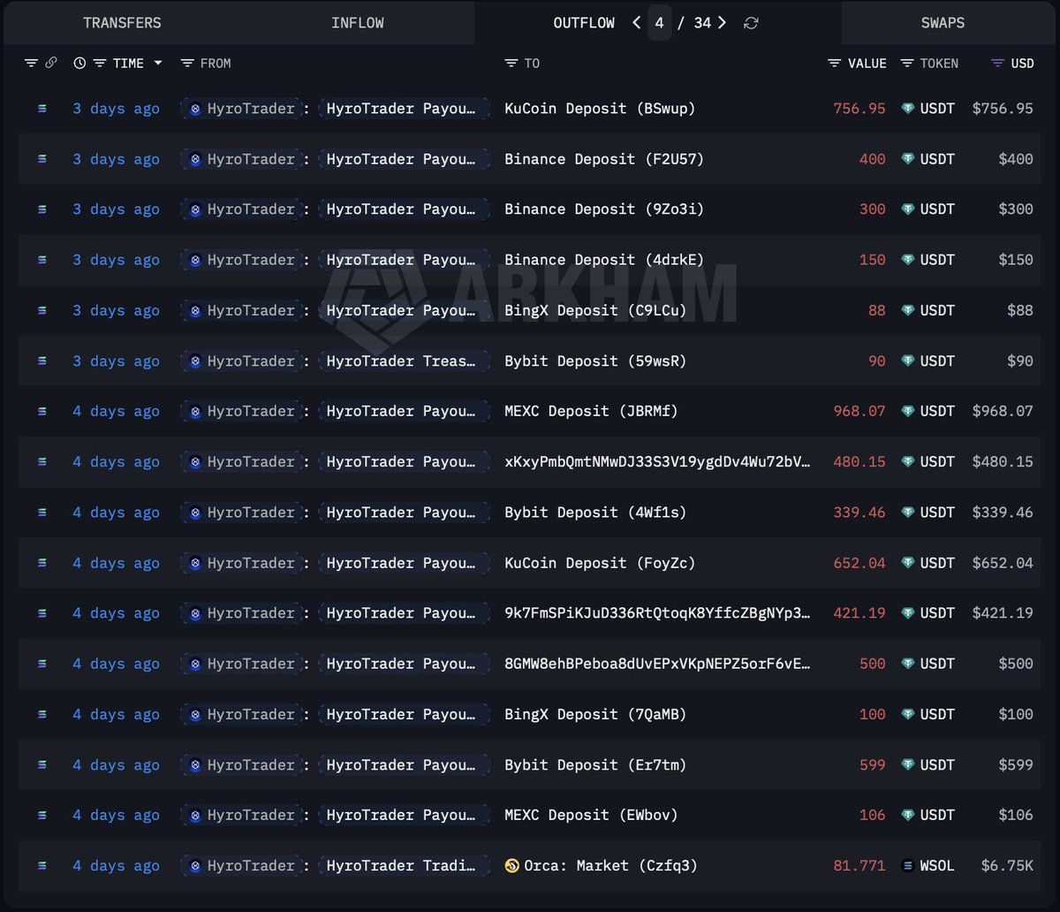Click value 652.04 in KuCoin (FoyZc) row
The width and height of the screenshot is (1060, 912).
tap(859, 563)
